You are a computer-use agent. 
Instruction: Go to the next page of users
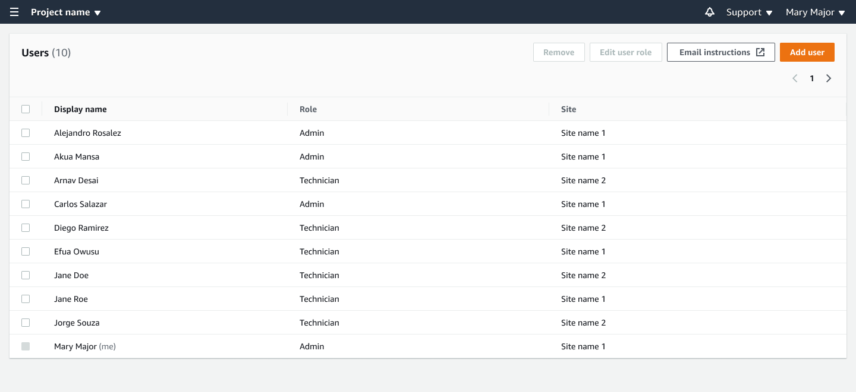click(829, 78)
